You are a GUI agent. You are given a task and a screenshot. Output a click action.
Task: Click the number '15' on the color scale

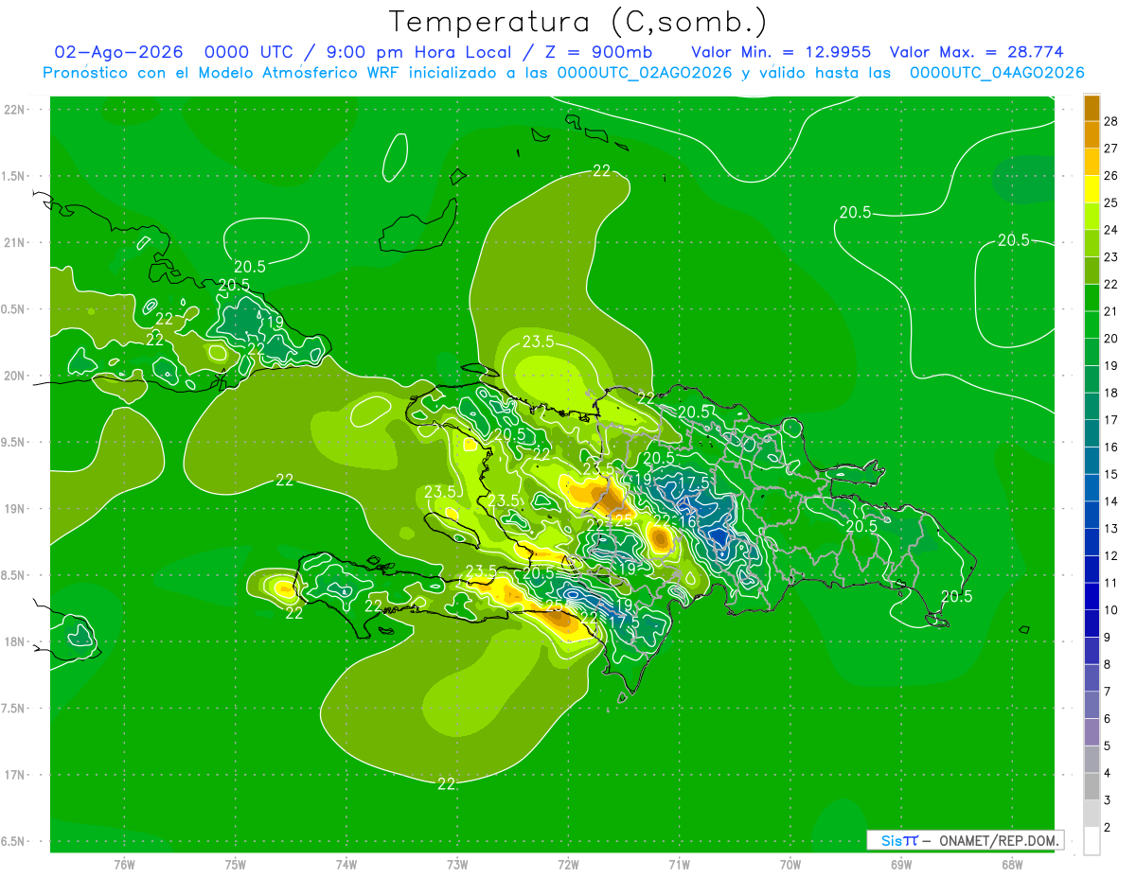tap(1111, 474)
